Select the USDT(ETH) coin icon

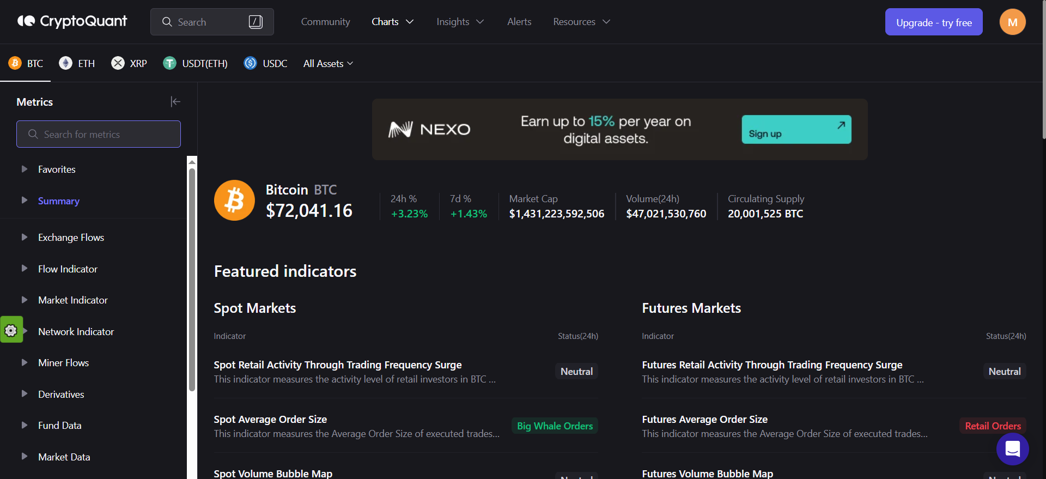169,63
